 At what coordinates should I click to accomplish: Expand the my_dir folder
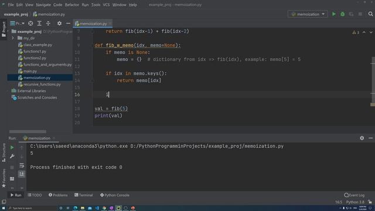click(13, 38)
